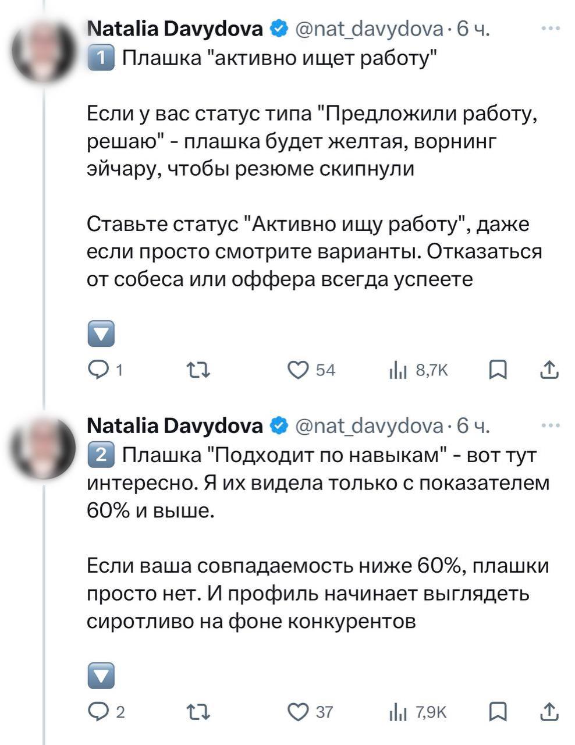
Task: View analytics of the tweet with 8,7K views
Action: point(397,370)
